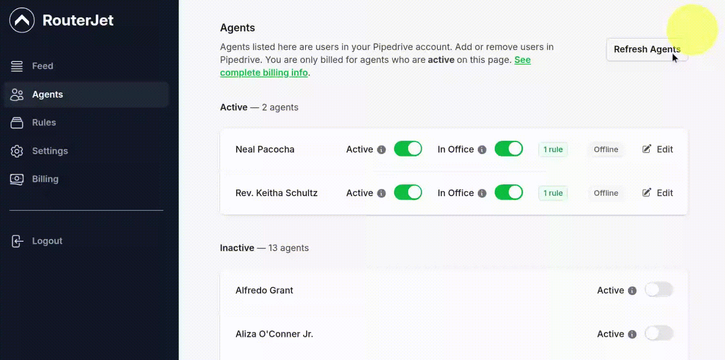Click Edit text for Rev. Keitha Schultz
The height and width of the screenshot is (360, 725).
[664, 193]
